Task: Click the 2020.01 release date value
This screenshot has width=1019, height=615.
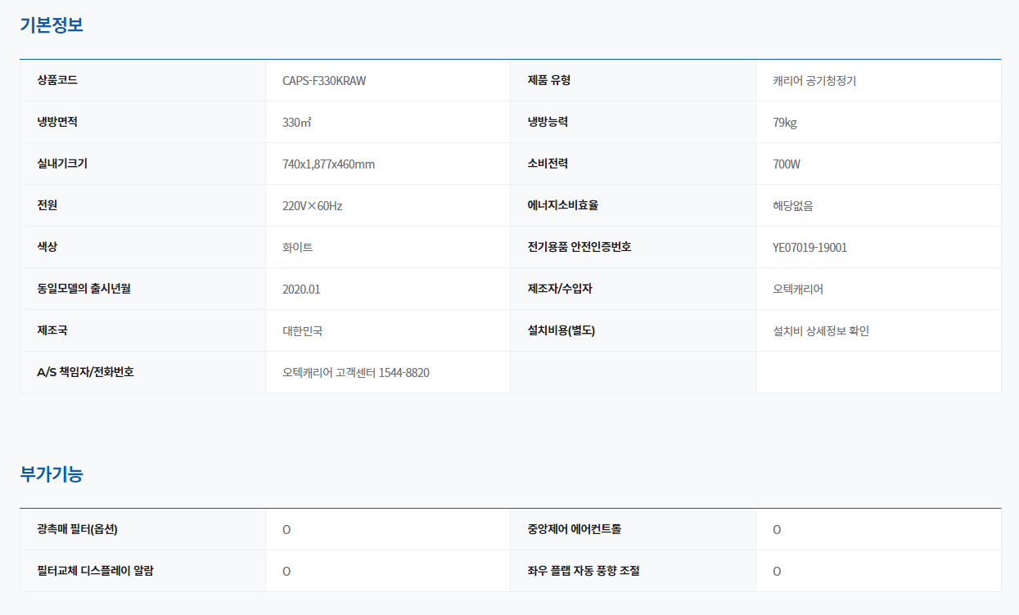Action: pyautogui.click(x=301, y=290)
